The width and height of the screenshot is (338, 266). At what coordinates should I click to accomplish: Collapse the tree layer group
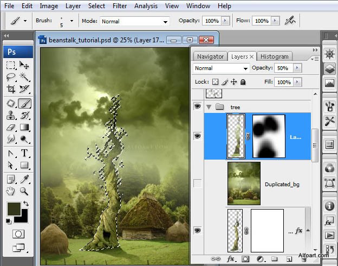pos(209,107)
